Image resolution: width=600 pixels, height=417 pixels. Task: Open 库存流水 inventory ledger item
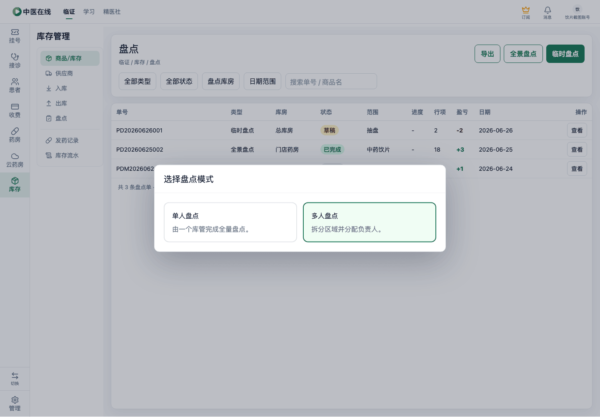(x=70, y=155)
